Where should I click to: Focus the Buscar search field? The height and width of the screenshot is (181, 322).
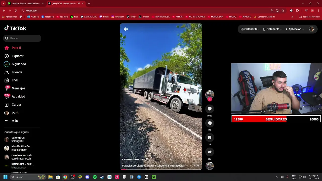pos(22,38)
